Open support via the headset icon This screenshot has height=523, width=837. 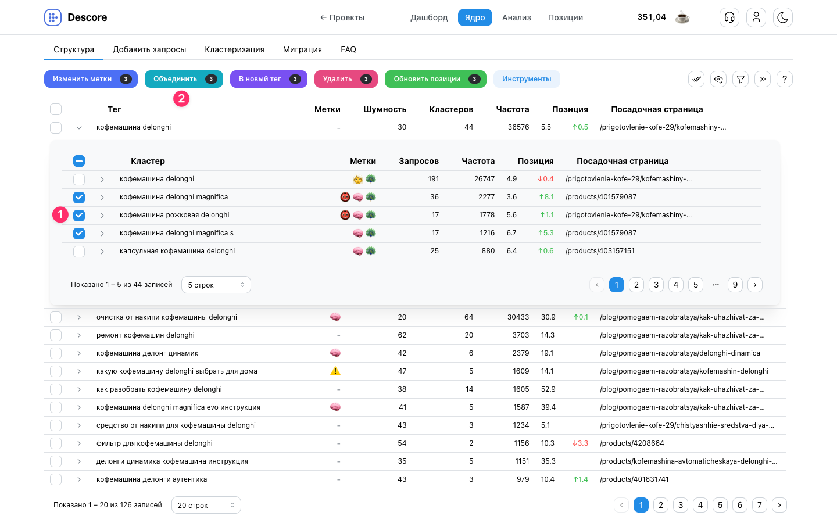coord(729,17)
